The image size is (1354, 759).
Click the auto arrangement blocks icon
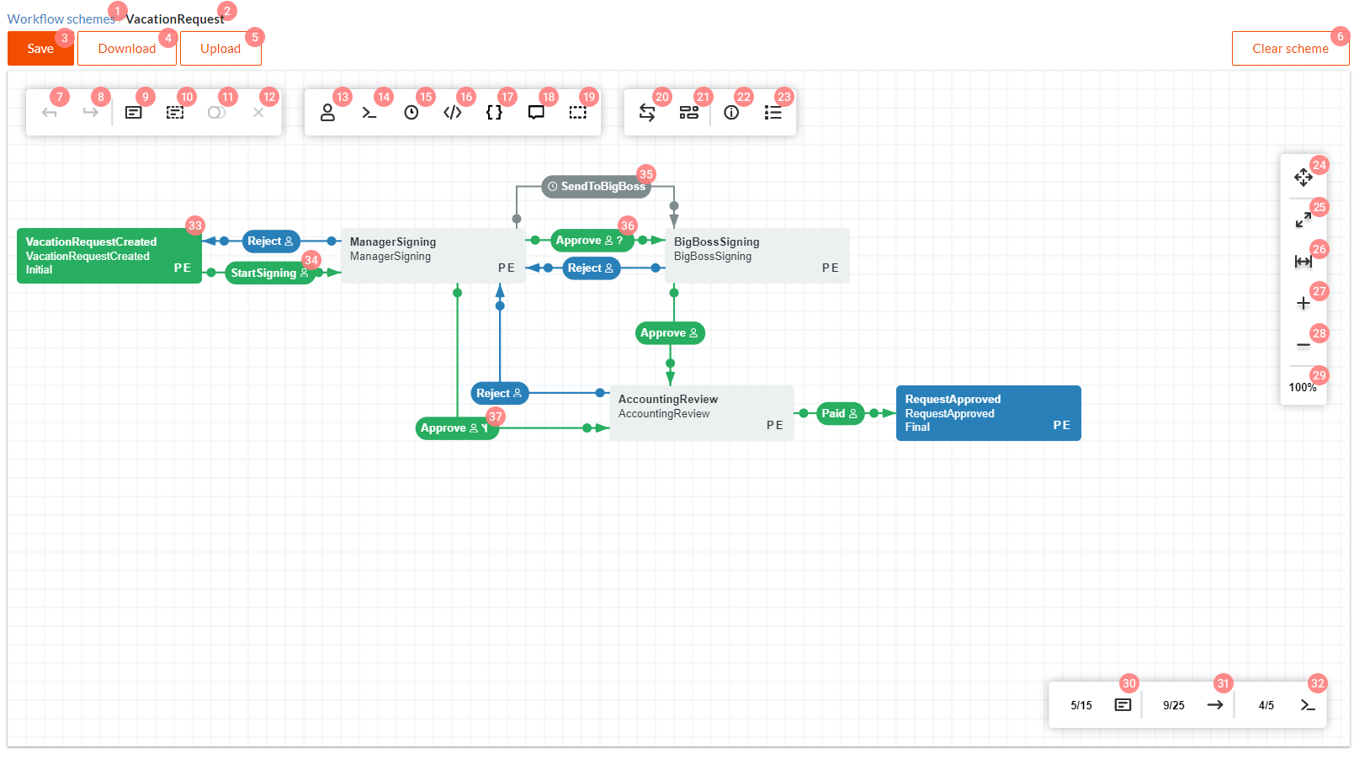[x=689, y=113]
